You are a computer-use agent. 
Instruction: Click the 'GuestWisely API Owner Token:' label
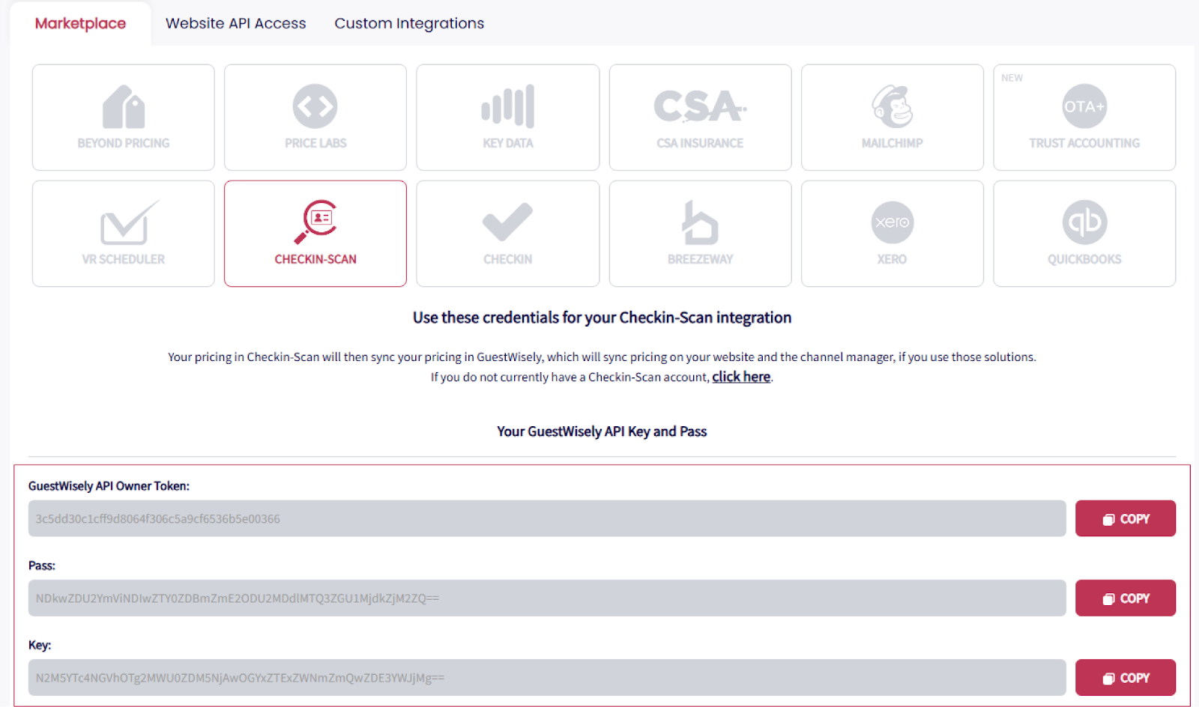point(109,486)
